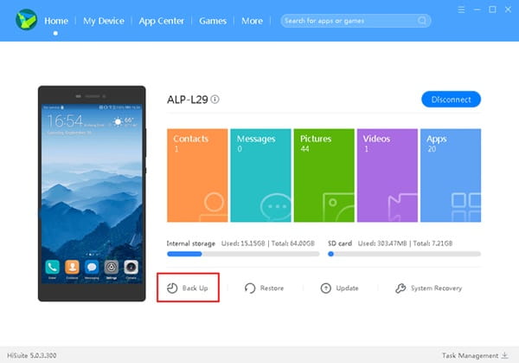
Task: Expand the More menu
Action: tap(253, 20)
